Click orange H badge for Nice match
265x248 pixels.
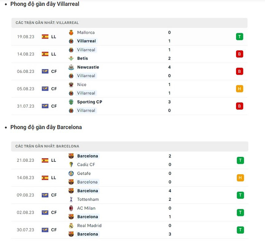pyautogui.click(x=239, y=89)
